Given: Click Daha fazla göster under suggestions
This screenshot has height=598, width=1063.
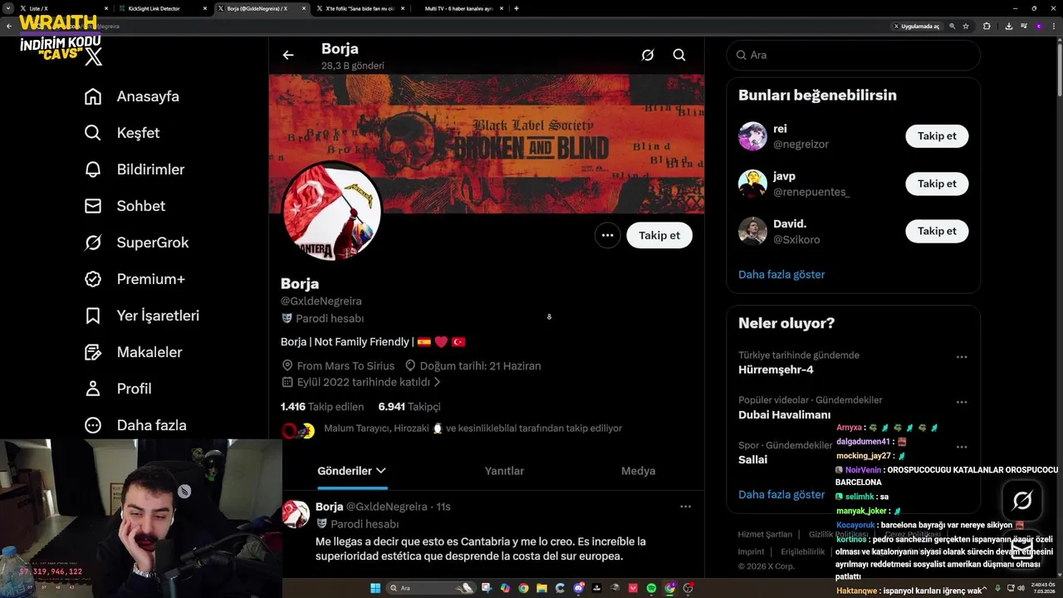Looking at the screenshot, I should coord(781,274).
